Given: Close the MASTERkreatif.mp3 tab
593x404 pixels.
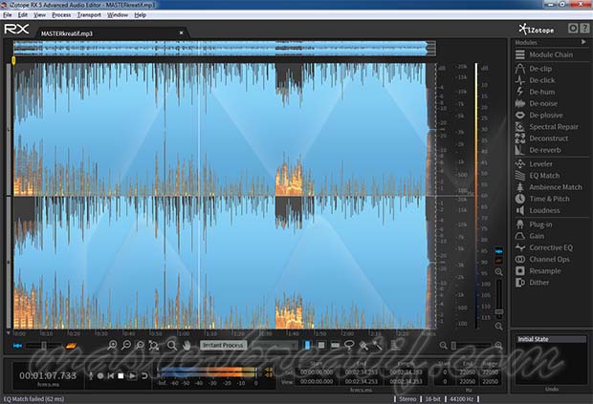Looking at the screenshot, I should pos(181,32).
